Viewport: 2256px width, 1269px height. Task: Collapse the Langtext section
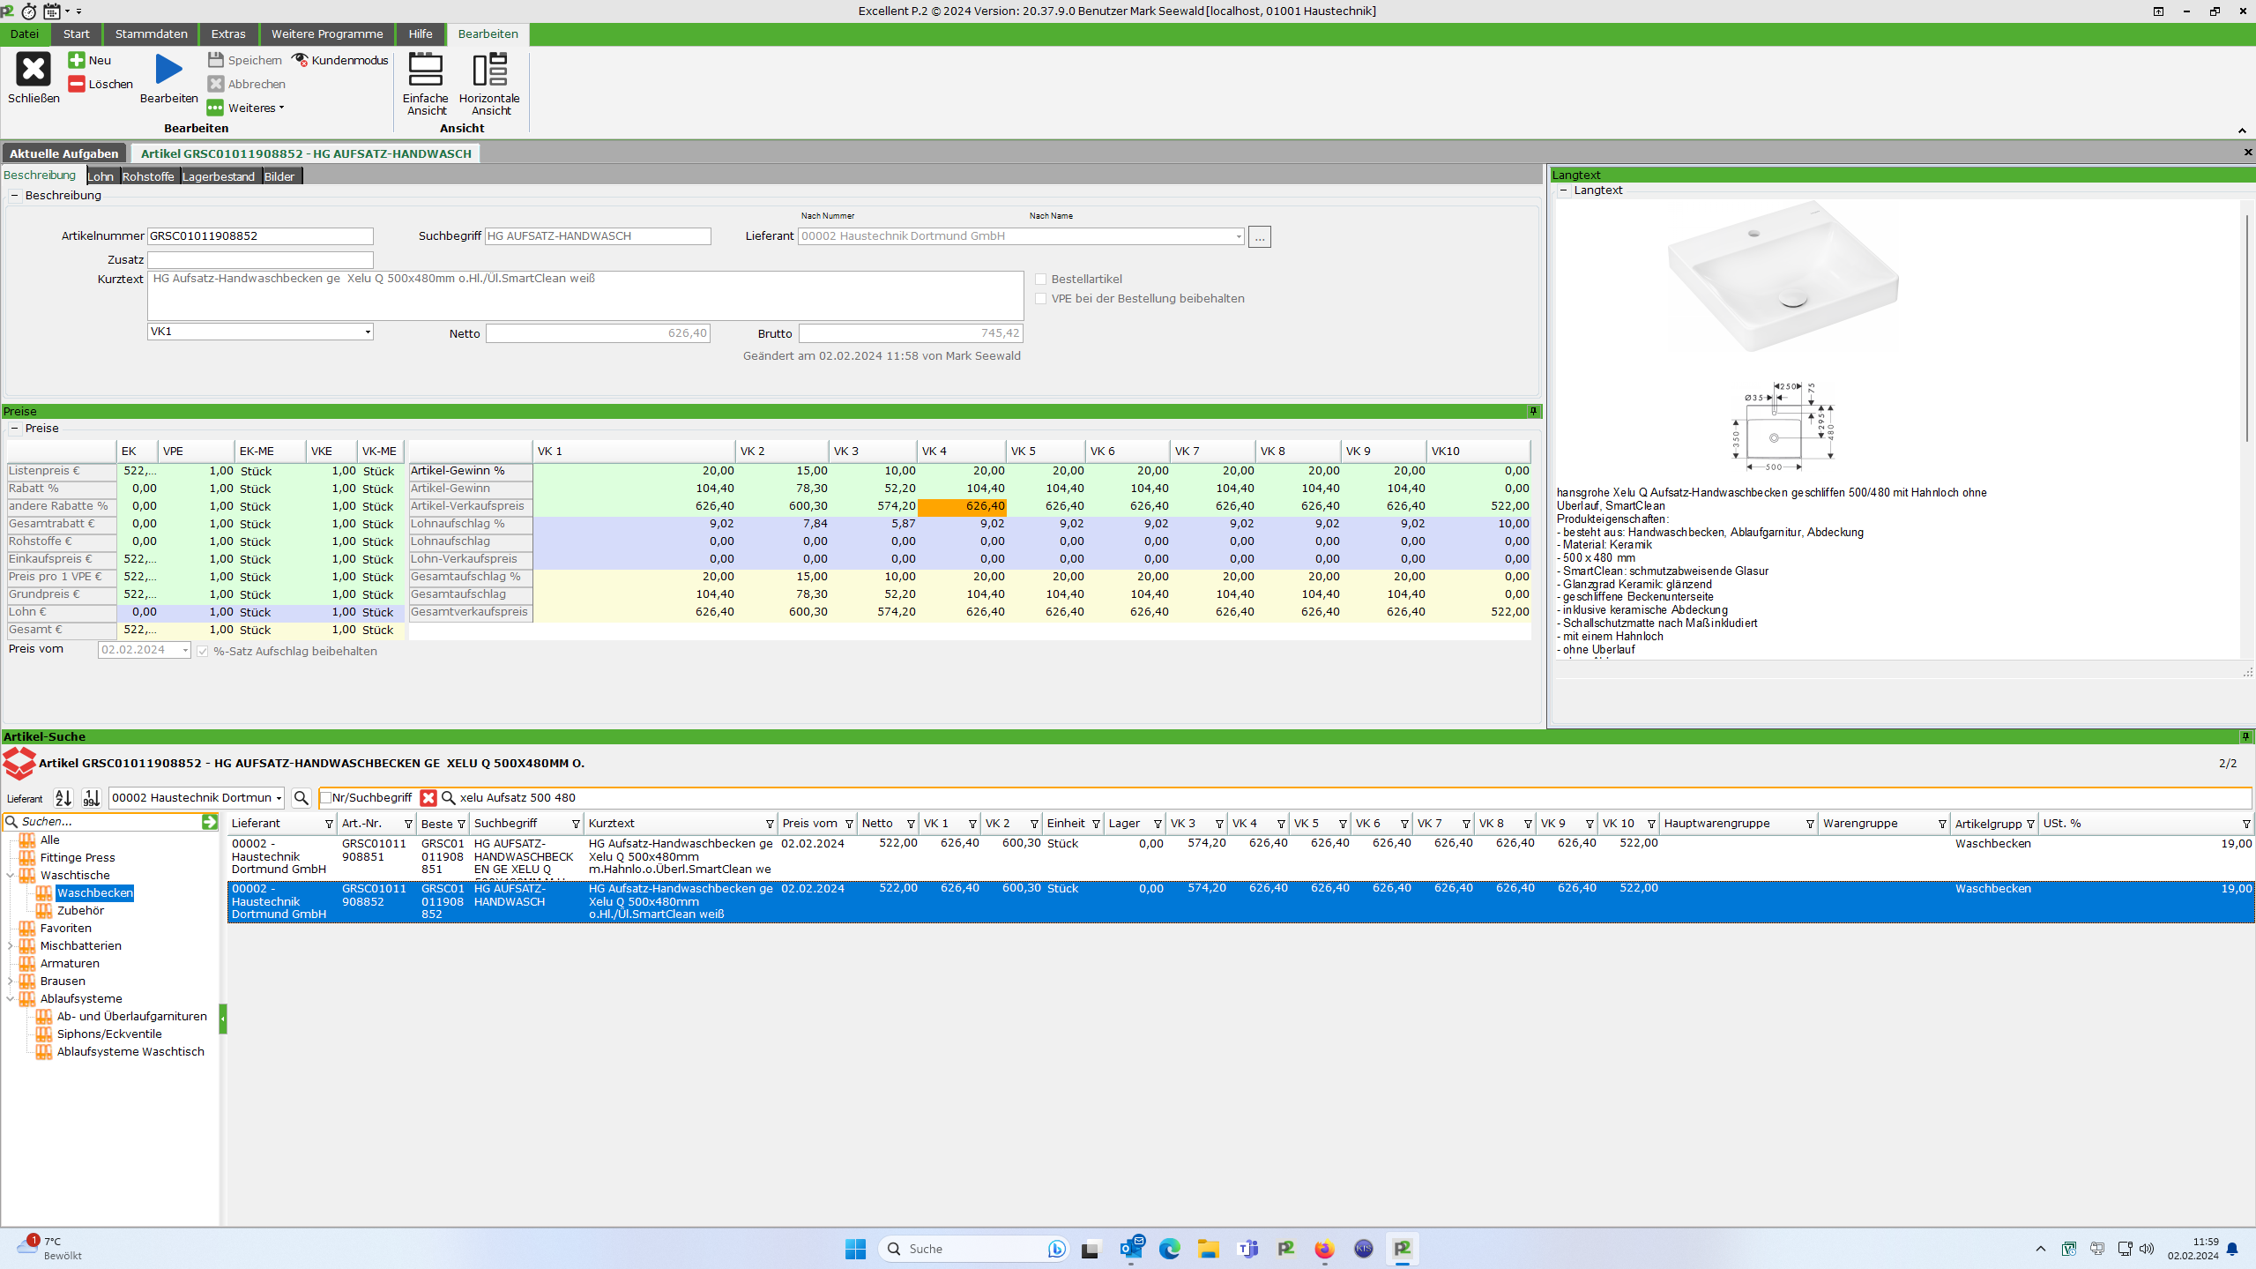[1563, 190]
